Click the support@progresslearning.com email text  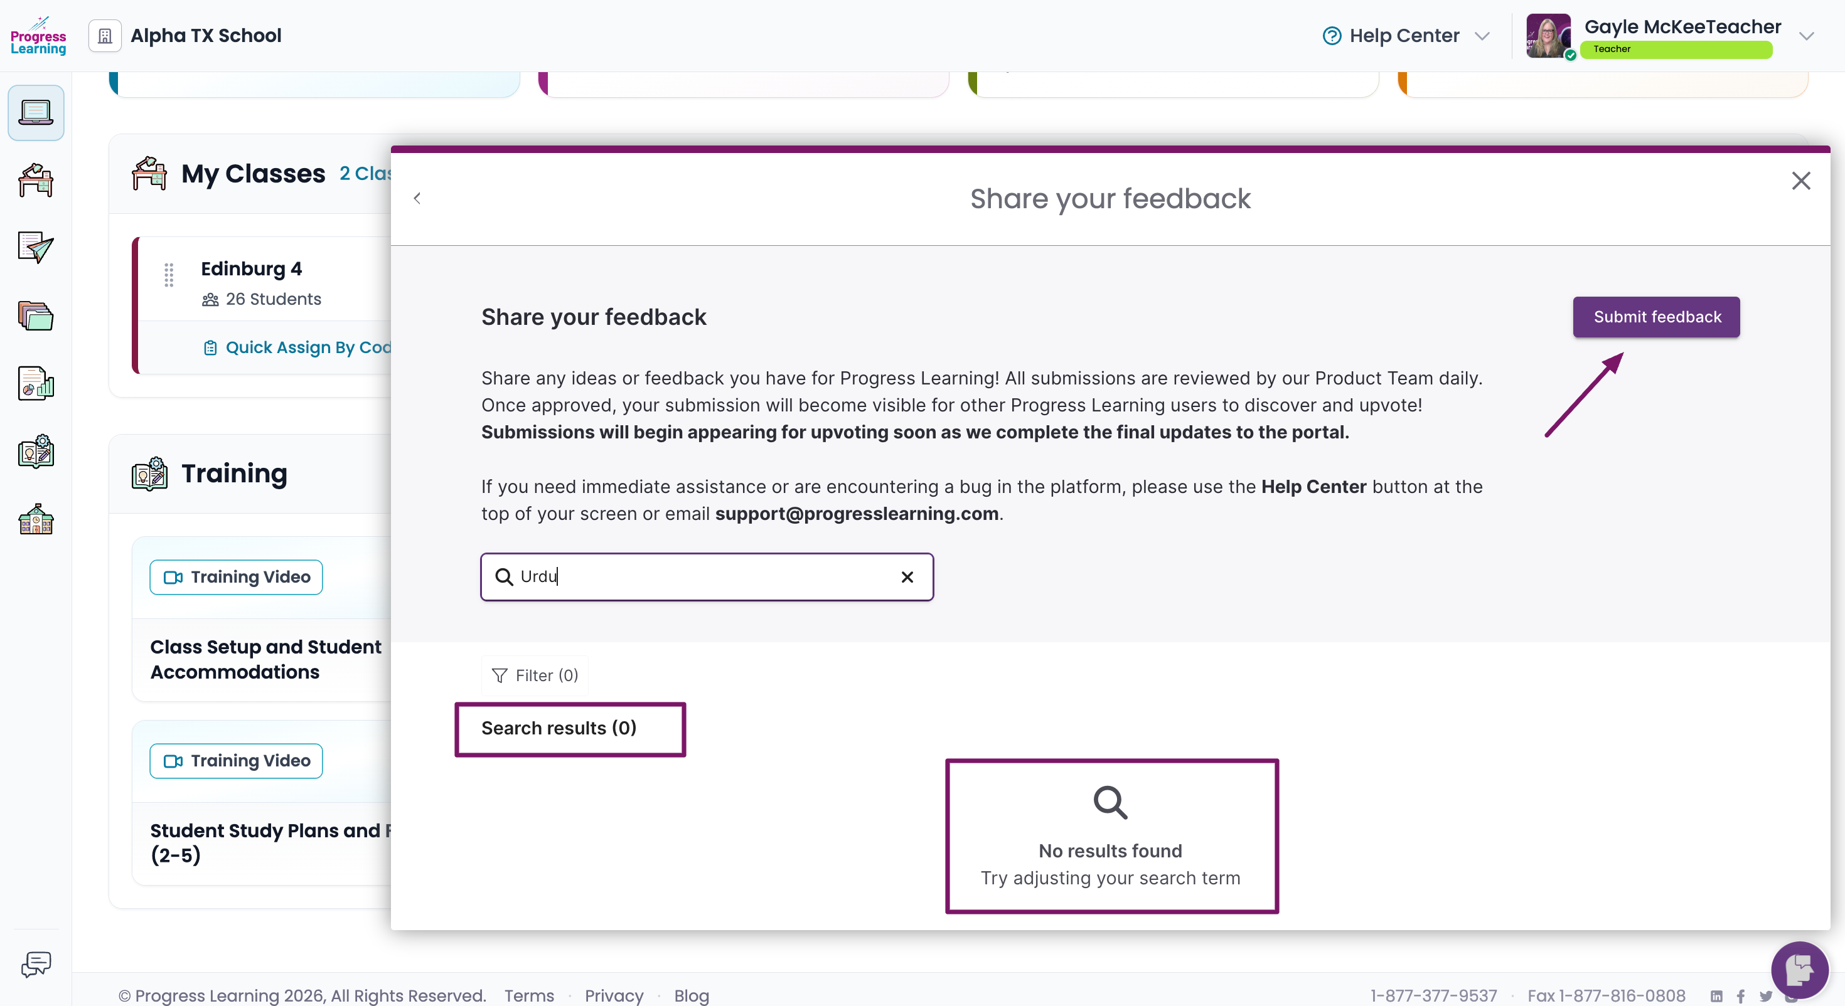pyautogui.click(x=857, y=514)
